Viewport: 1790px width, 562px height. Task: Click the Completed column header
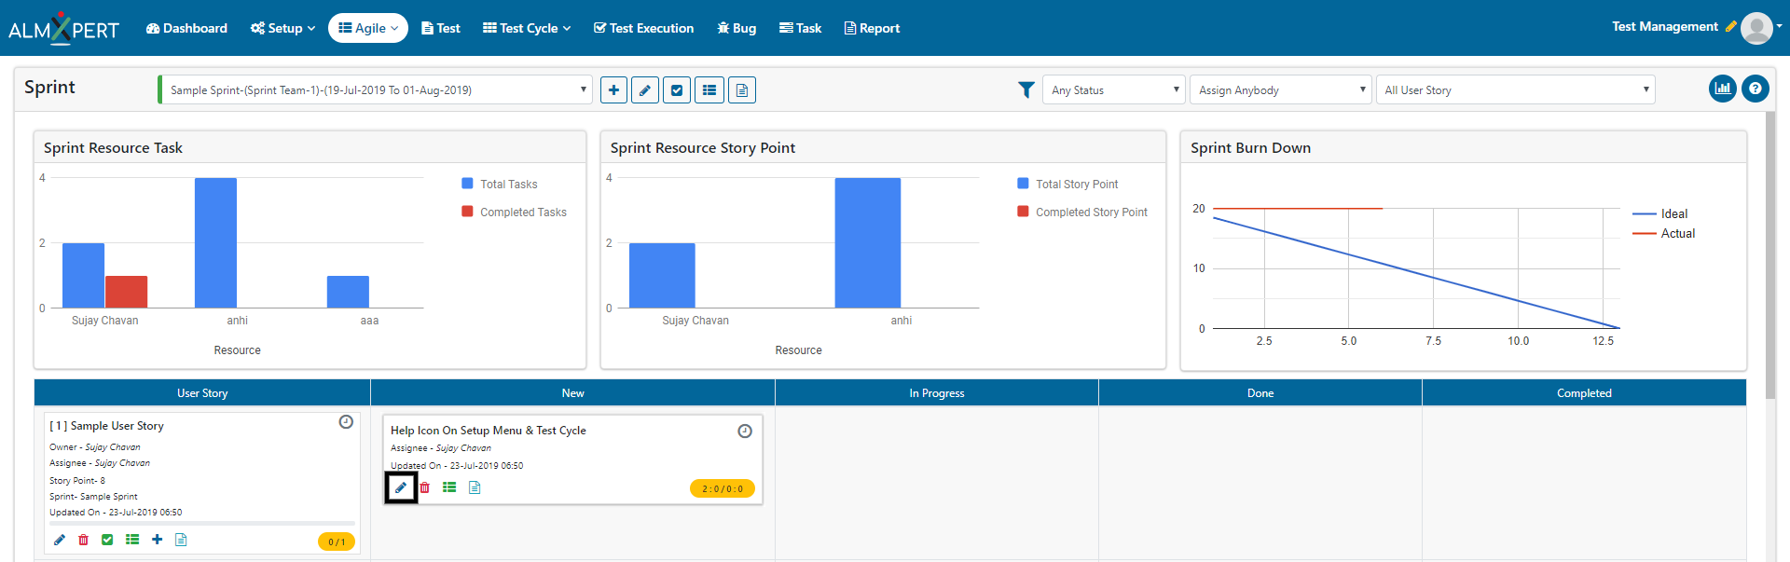coord(1584,393)
